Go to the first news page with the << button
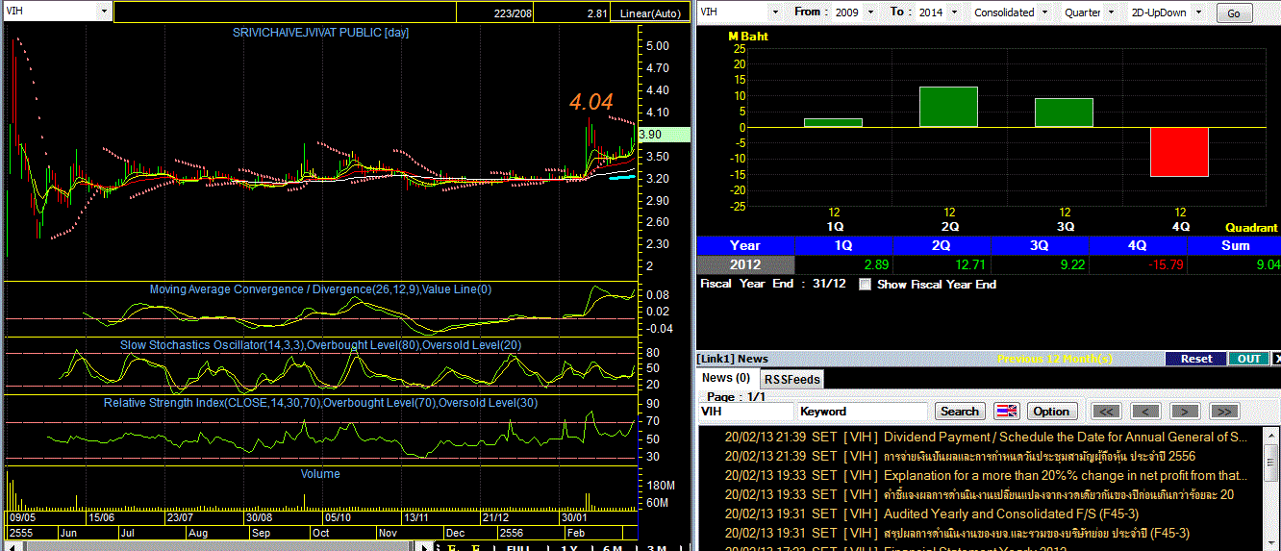This screenshot has width=1281, height=551. tap(1107, 412)
